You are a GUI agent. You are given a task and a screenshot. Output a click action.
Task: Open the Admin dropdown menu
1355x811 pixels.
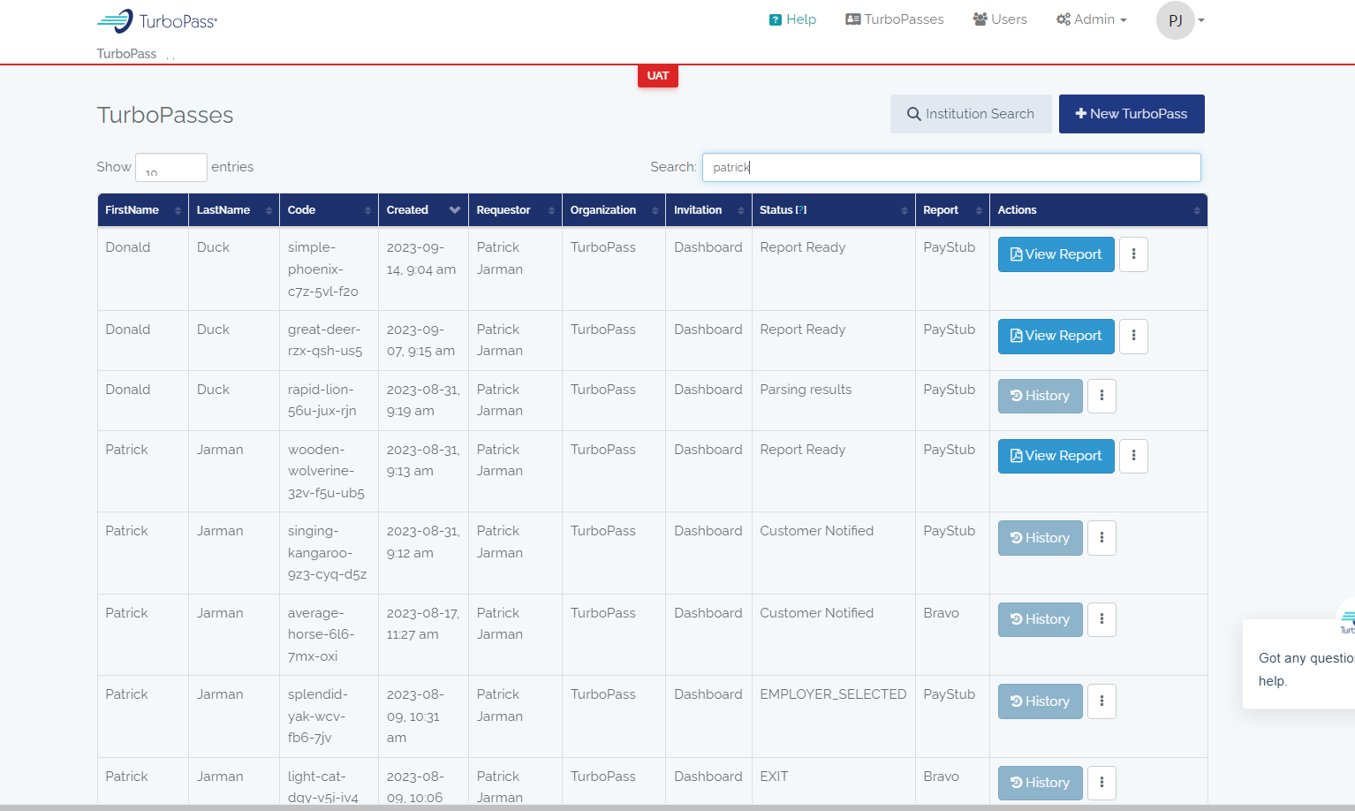click(x=1092, y=19)
